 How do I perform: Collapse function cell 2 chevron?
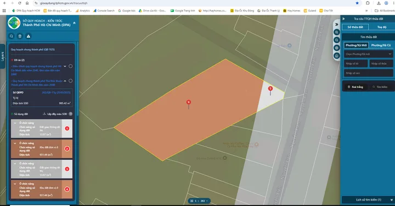(x=15, y=143)
